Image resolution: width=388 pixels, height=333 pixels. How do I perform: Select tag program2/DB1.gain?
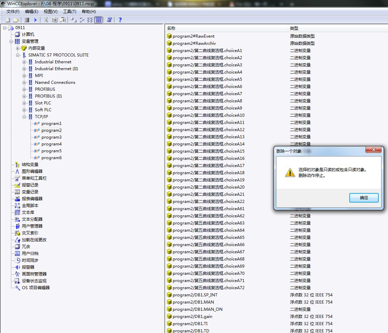coord(192,317)
